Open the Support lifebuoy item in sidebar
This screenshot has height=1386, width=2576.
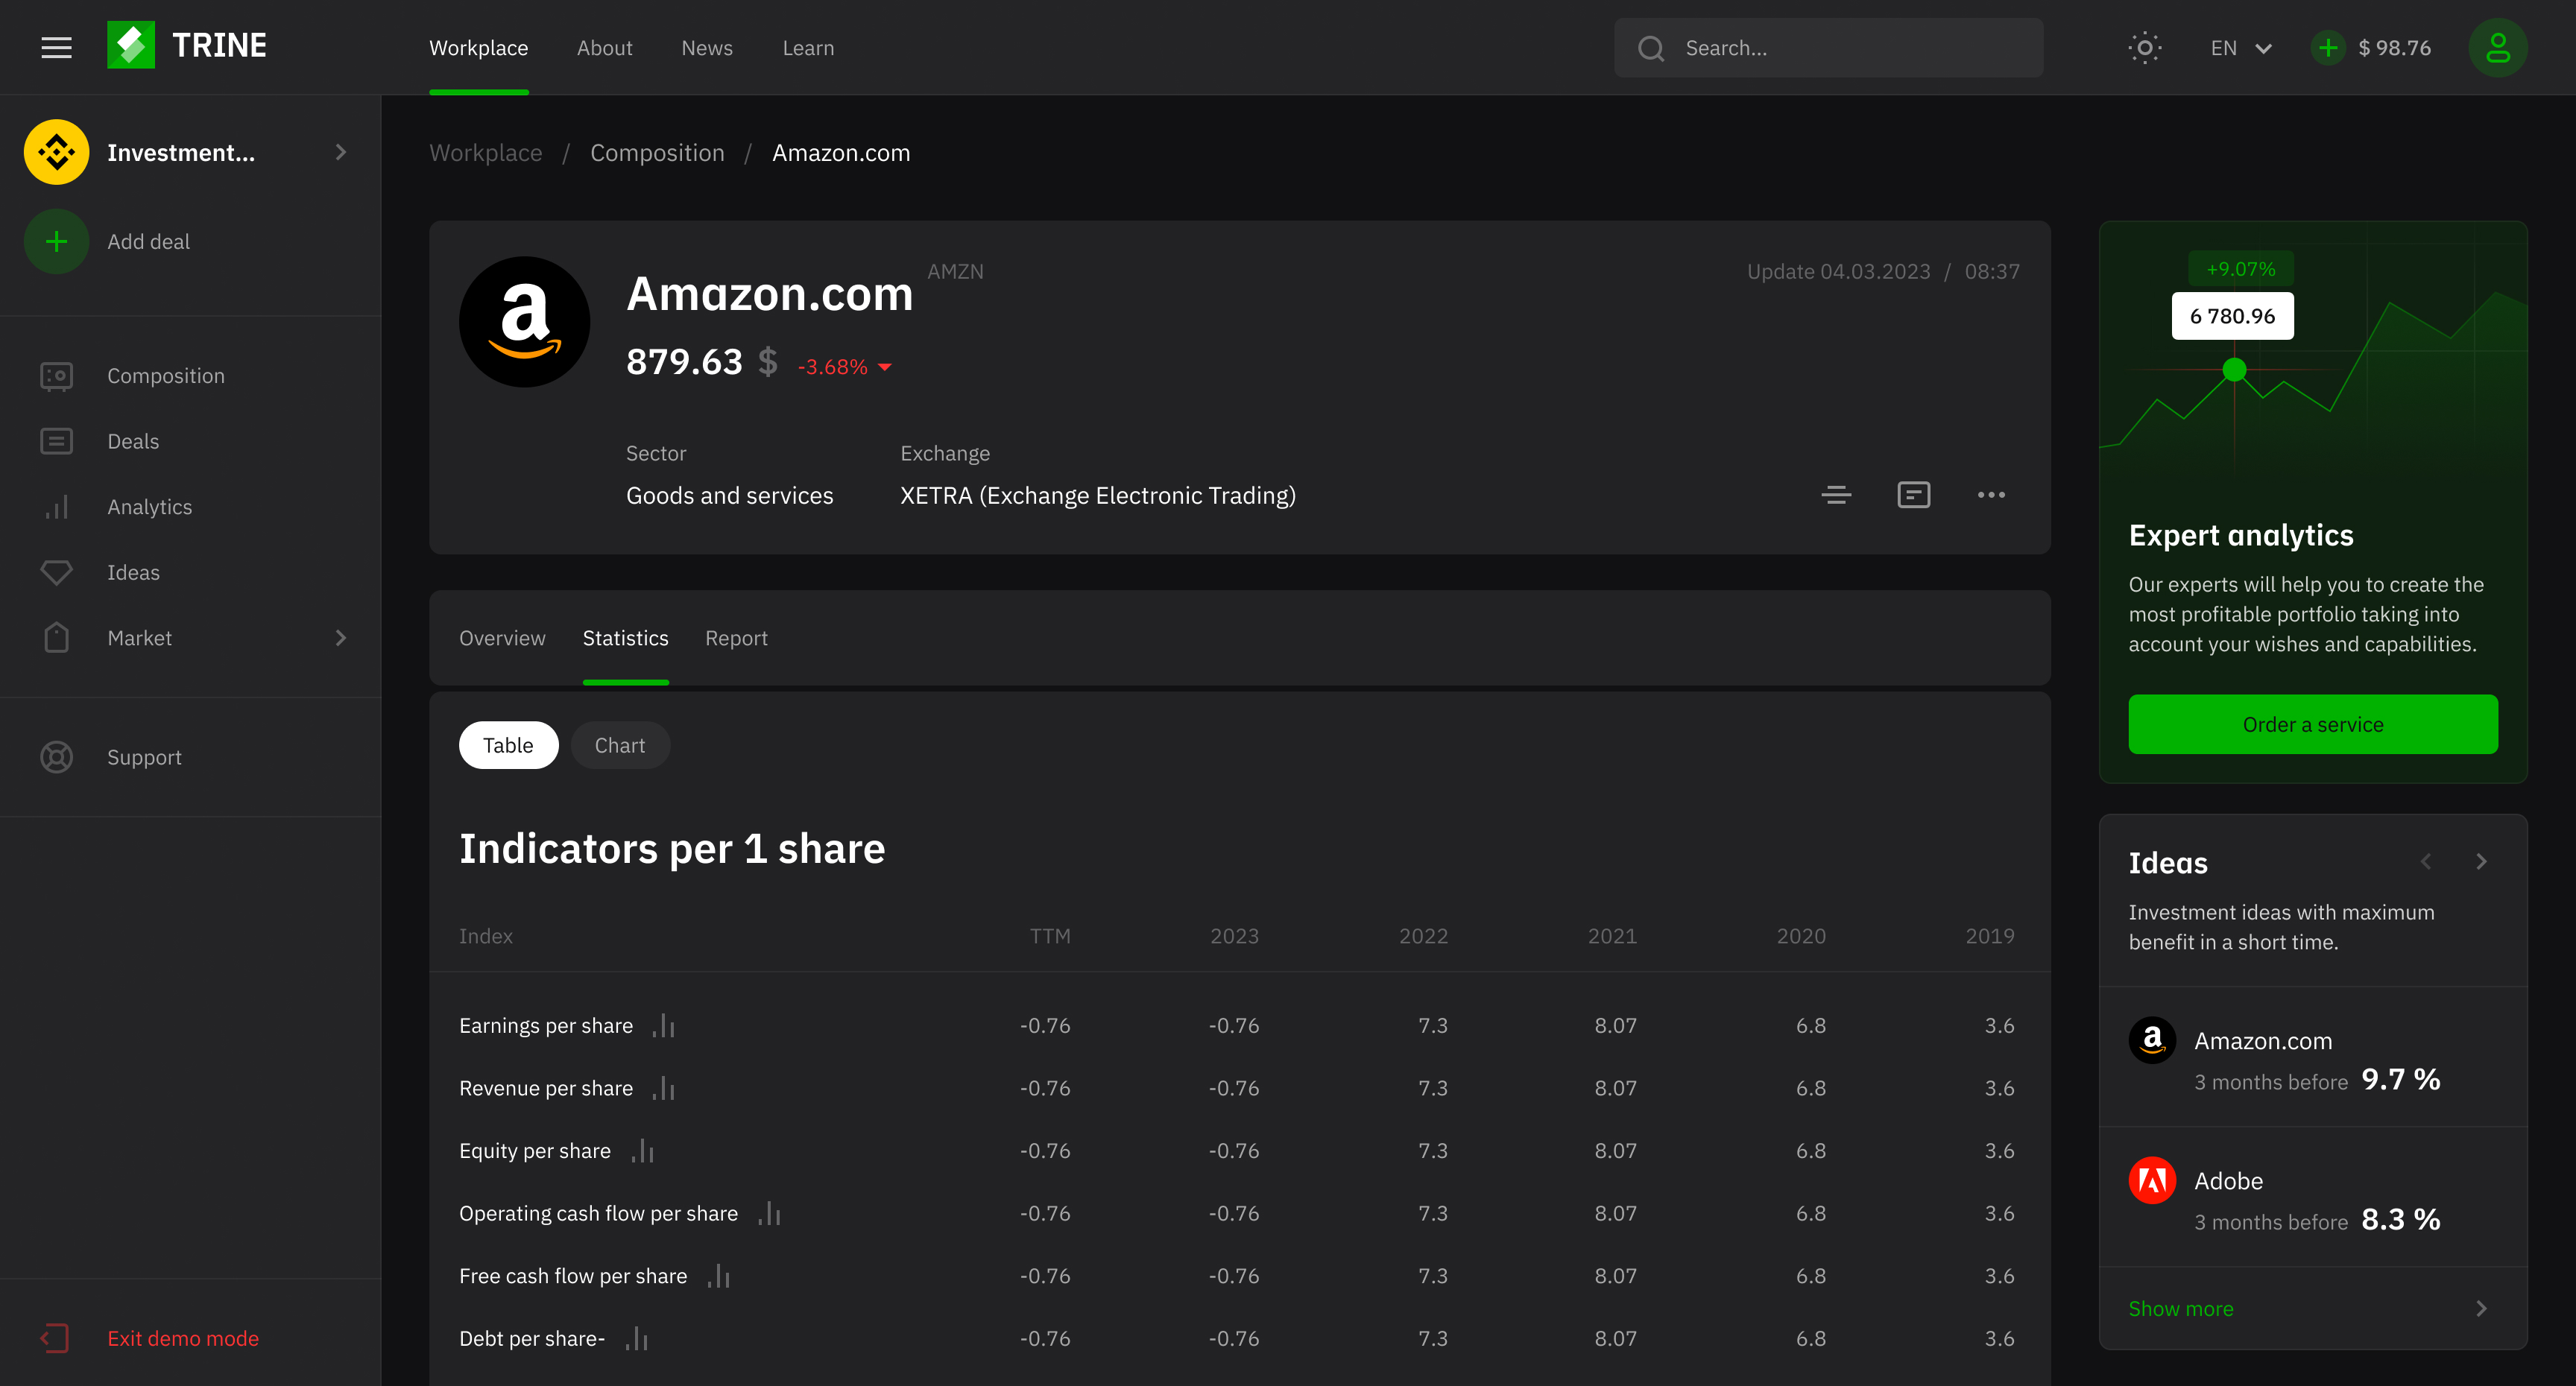pyautogui.click(x=144, y=757)
